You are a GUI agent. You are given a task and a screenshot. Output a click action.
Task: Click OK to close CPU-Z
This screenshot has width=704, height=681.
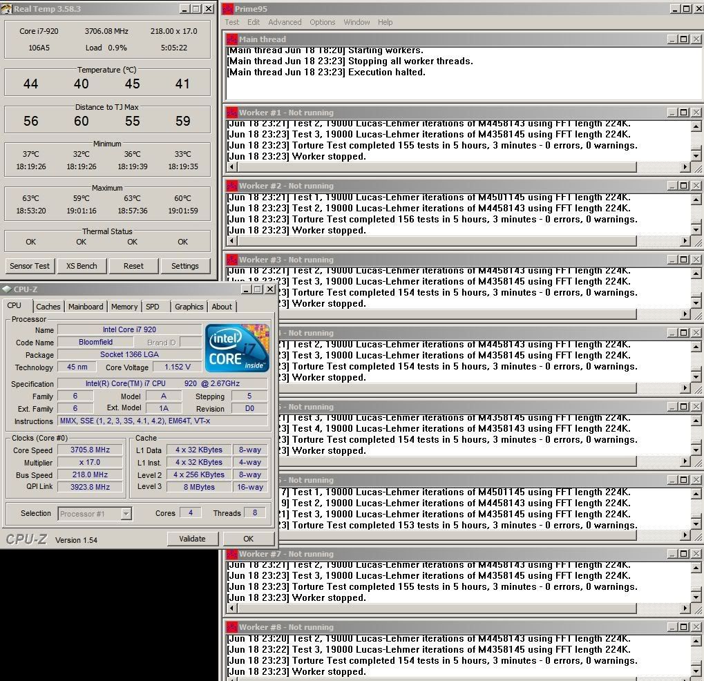(248, 539)
